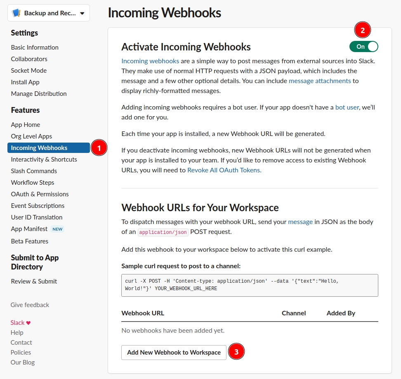Open Slash Commands page
This screenshot has height=379, width=401.
pos(34,171)
